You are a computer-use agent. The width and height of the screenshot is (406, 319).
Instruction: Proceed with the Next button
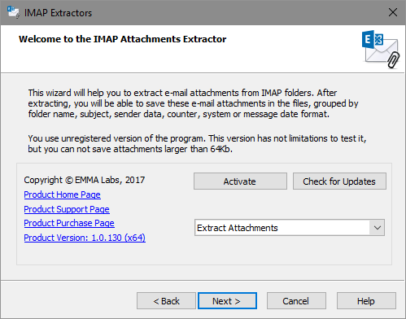pyautogui.click(x=227, y=301)
